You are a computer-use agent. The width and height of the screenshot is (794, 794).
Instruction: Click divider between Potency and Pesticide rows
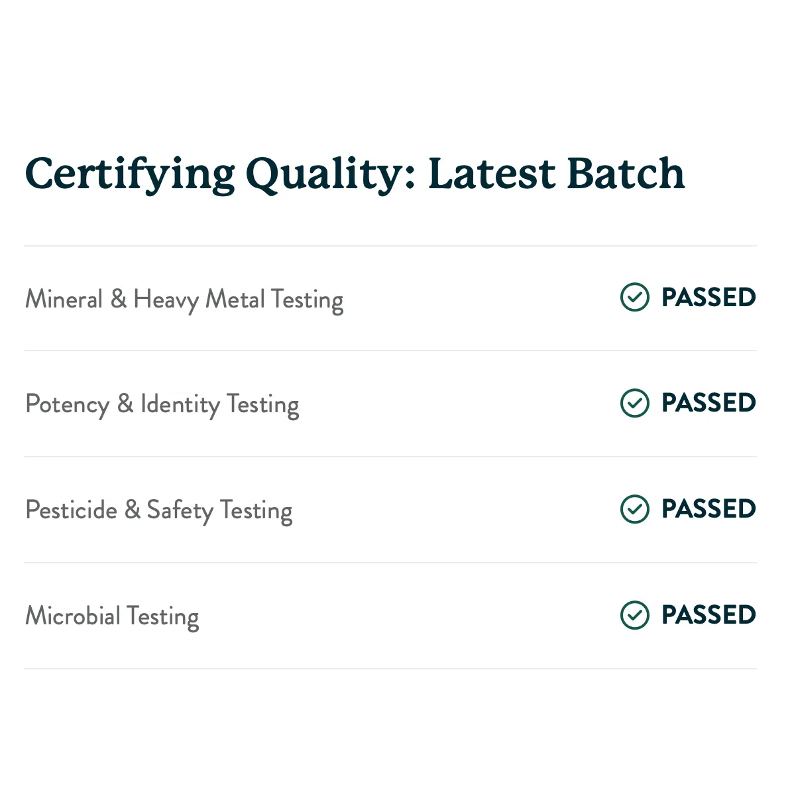click(391, 457)
